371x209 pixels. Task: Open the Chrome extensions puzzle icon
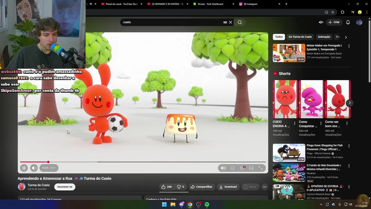tap(343, 12)
